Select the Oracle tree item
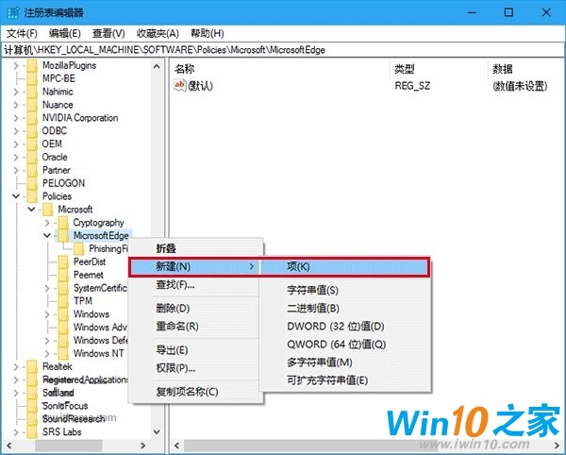Image resolution: width=566 pixels, height=455 pixels. click(x=55, y=158)
